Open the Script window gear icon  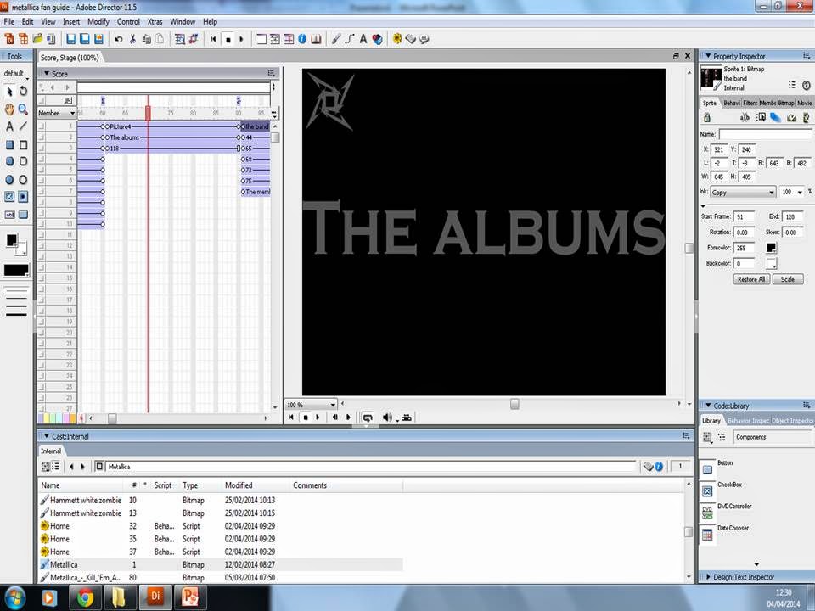click(x=397, y=39)
